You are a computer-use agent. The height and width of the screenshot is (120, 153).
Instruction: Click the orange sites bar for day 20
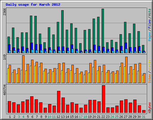[95, 71]
